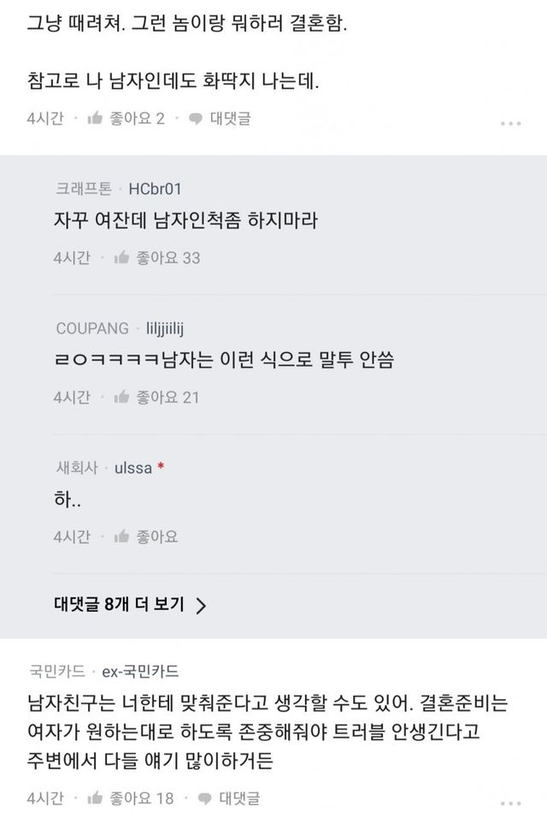Screen dimensions: 547x817
Task: Like liljjiilij's reply with 21 likes
Action: click(x=121, y=397)
